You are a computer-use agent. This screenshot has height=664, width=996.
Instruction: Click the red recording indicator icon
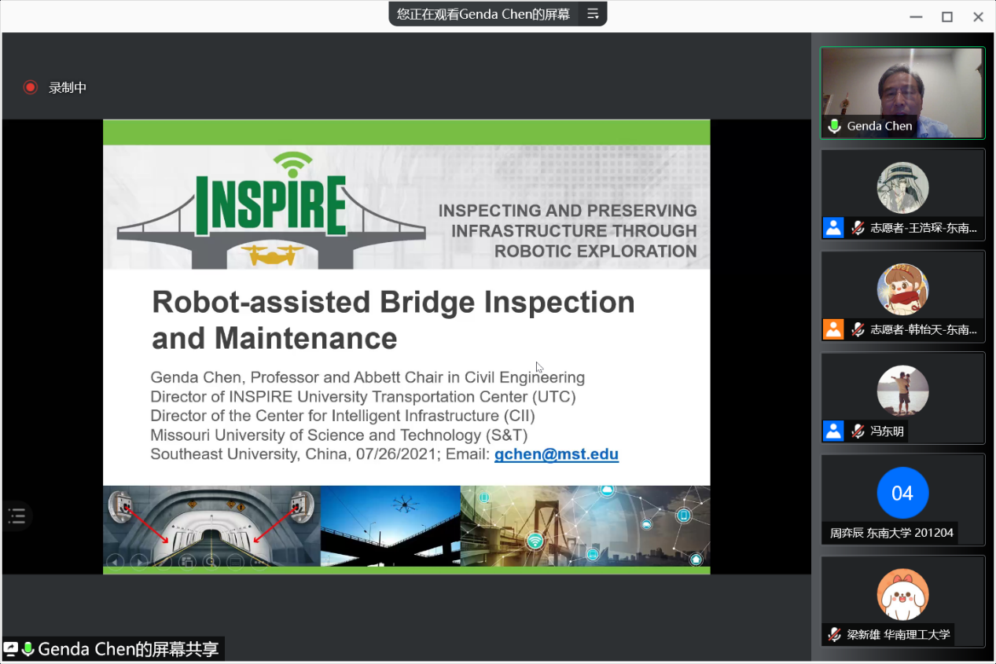[x=30, y=87]
